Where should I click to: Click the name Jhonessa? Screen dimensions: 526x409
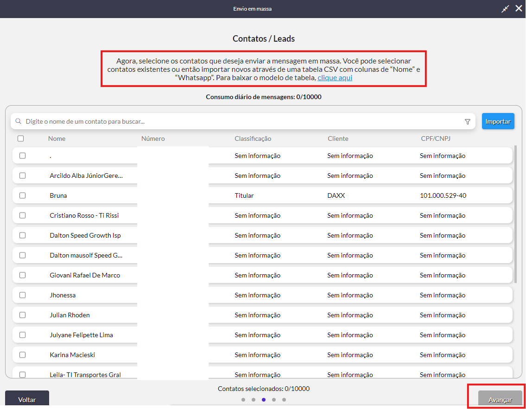click(63, 296)
